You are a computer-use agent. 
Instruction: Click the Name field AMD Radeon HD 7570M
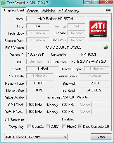56,19
